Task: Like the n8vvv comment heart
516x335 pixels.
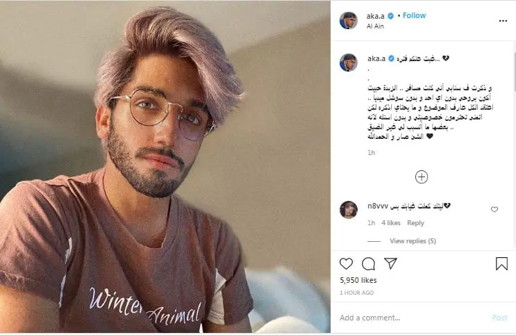Action: coord(494,209)
